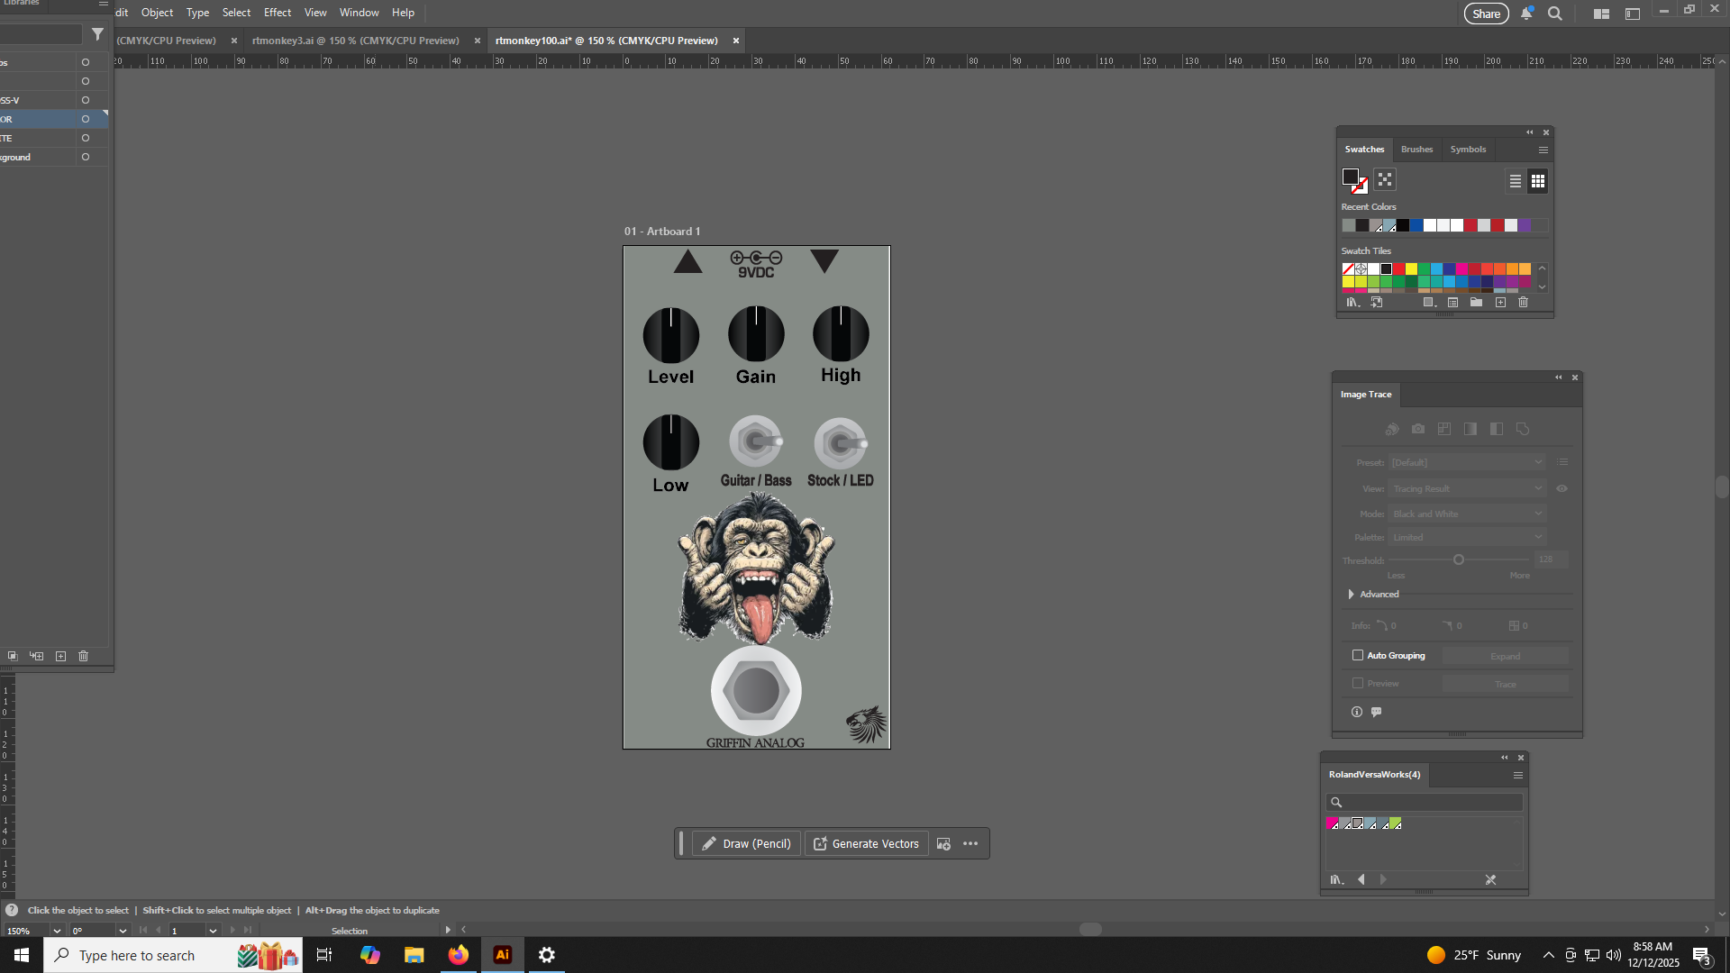The width and height of the screenshot is (1730, 973).
Task: Show Swatches list view
Action: [1516, 181]
